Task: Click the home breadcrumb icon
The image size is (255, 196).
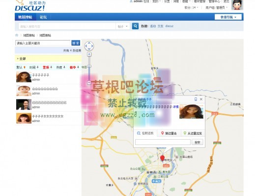Action: 17,35
